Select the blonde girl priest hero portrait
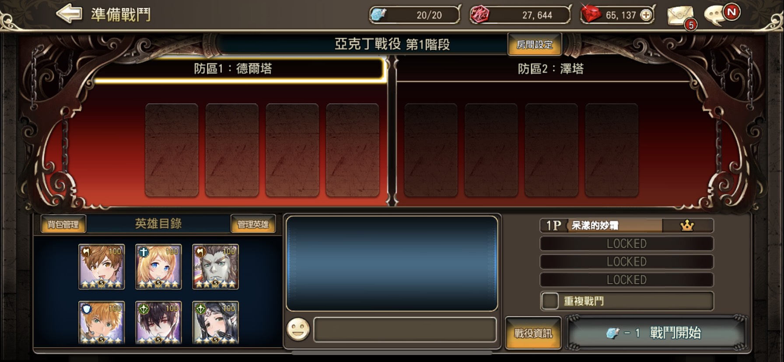This screenshot has height=362, width=784. [158, 267]
